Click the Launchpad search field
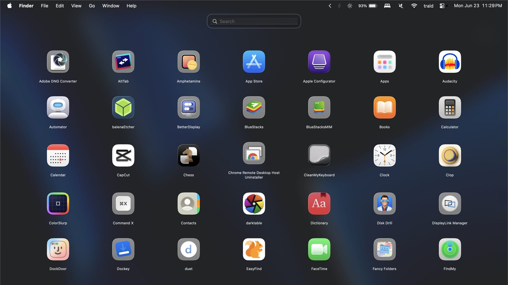 pyautogui.click(x=254, y=21)
